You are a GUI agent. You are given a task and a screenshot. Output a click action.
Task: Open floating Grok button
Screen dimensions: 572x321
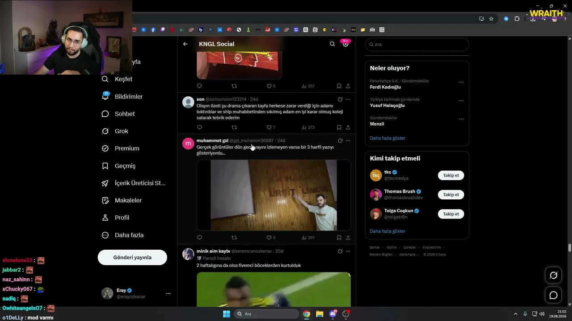pos(553,276)
